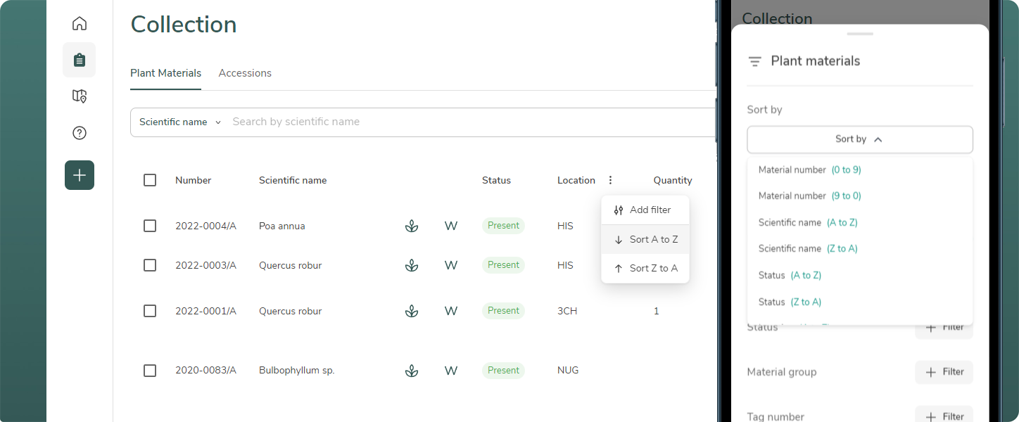Open the map location icon in sidebar
The image size is (1019, 422).
(x=80, y=96)
